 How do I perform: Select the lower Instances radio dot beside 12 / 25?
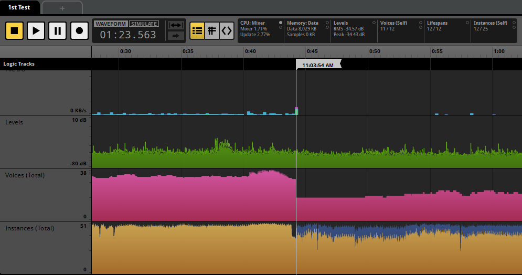pyautogui.click(x=514, y=28)
